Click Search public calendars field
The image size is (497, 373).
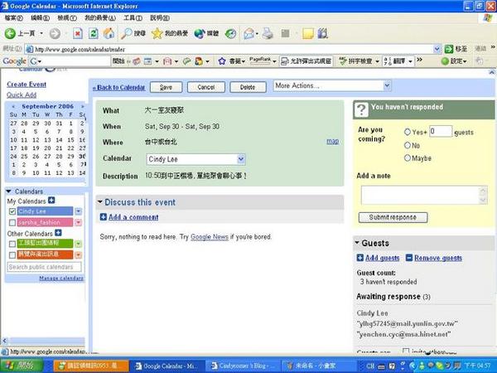(x=44, y=267)
